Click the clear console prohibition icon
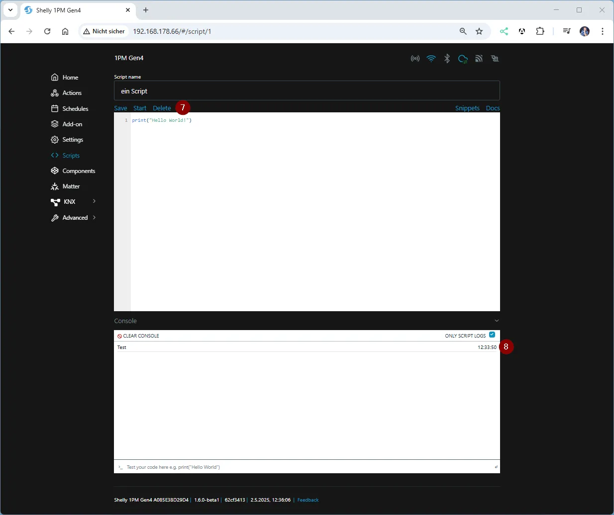The height and width of the screenshot is (515, 614). tap(119, 336)
